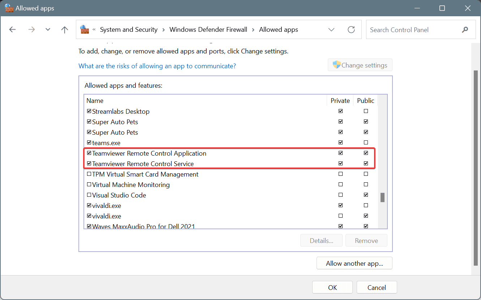Click the Control Panel icon in address bar
481x300 pixels.
[x=85, y=30]
